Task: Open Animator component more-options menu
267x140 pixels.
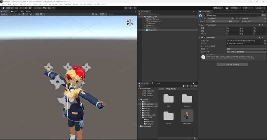Action: (x=265, y=37)
